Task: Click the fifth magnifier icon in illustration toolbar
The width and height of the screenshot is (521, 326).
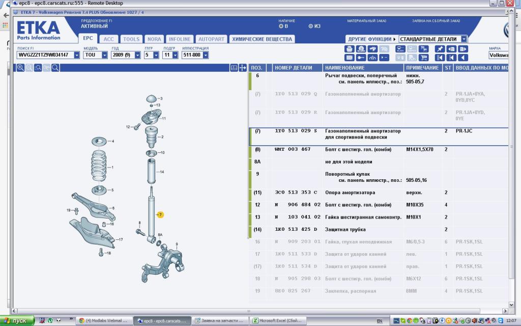Action: click(55, 68)
